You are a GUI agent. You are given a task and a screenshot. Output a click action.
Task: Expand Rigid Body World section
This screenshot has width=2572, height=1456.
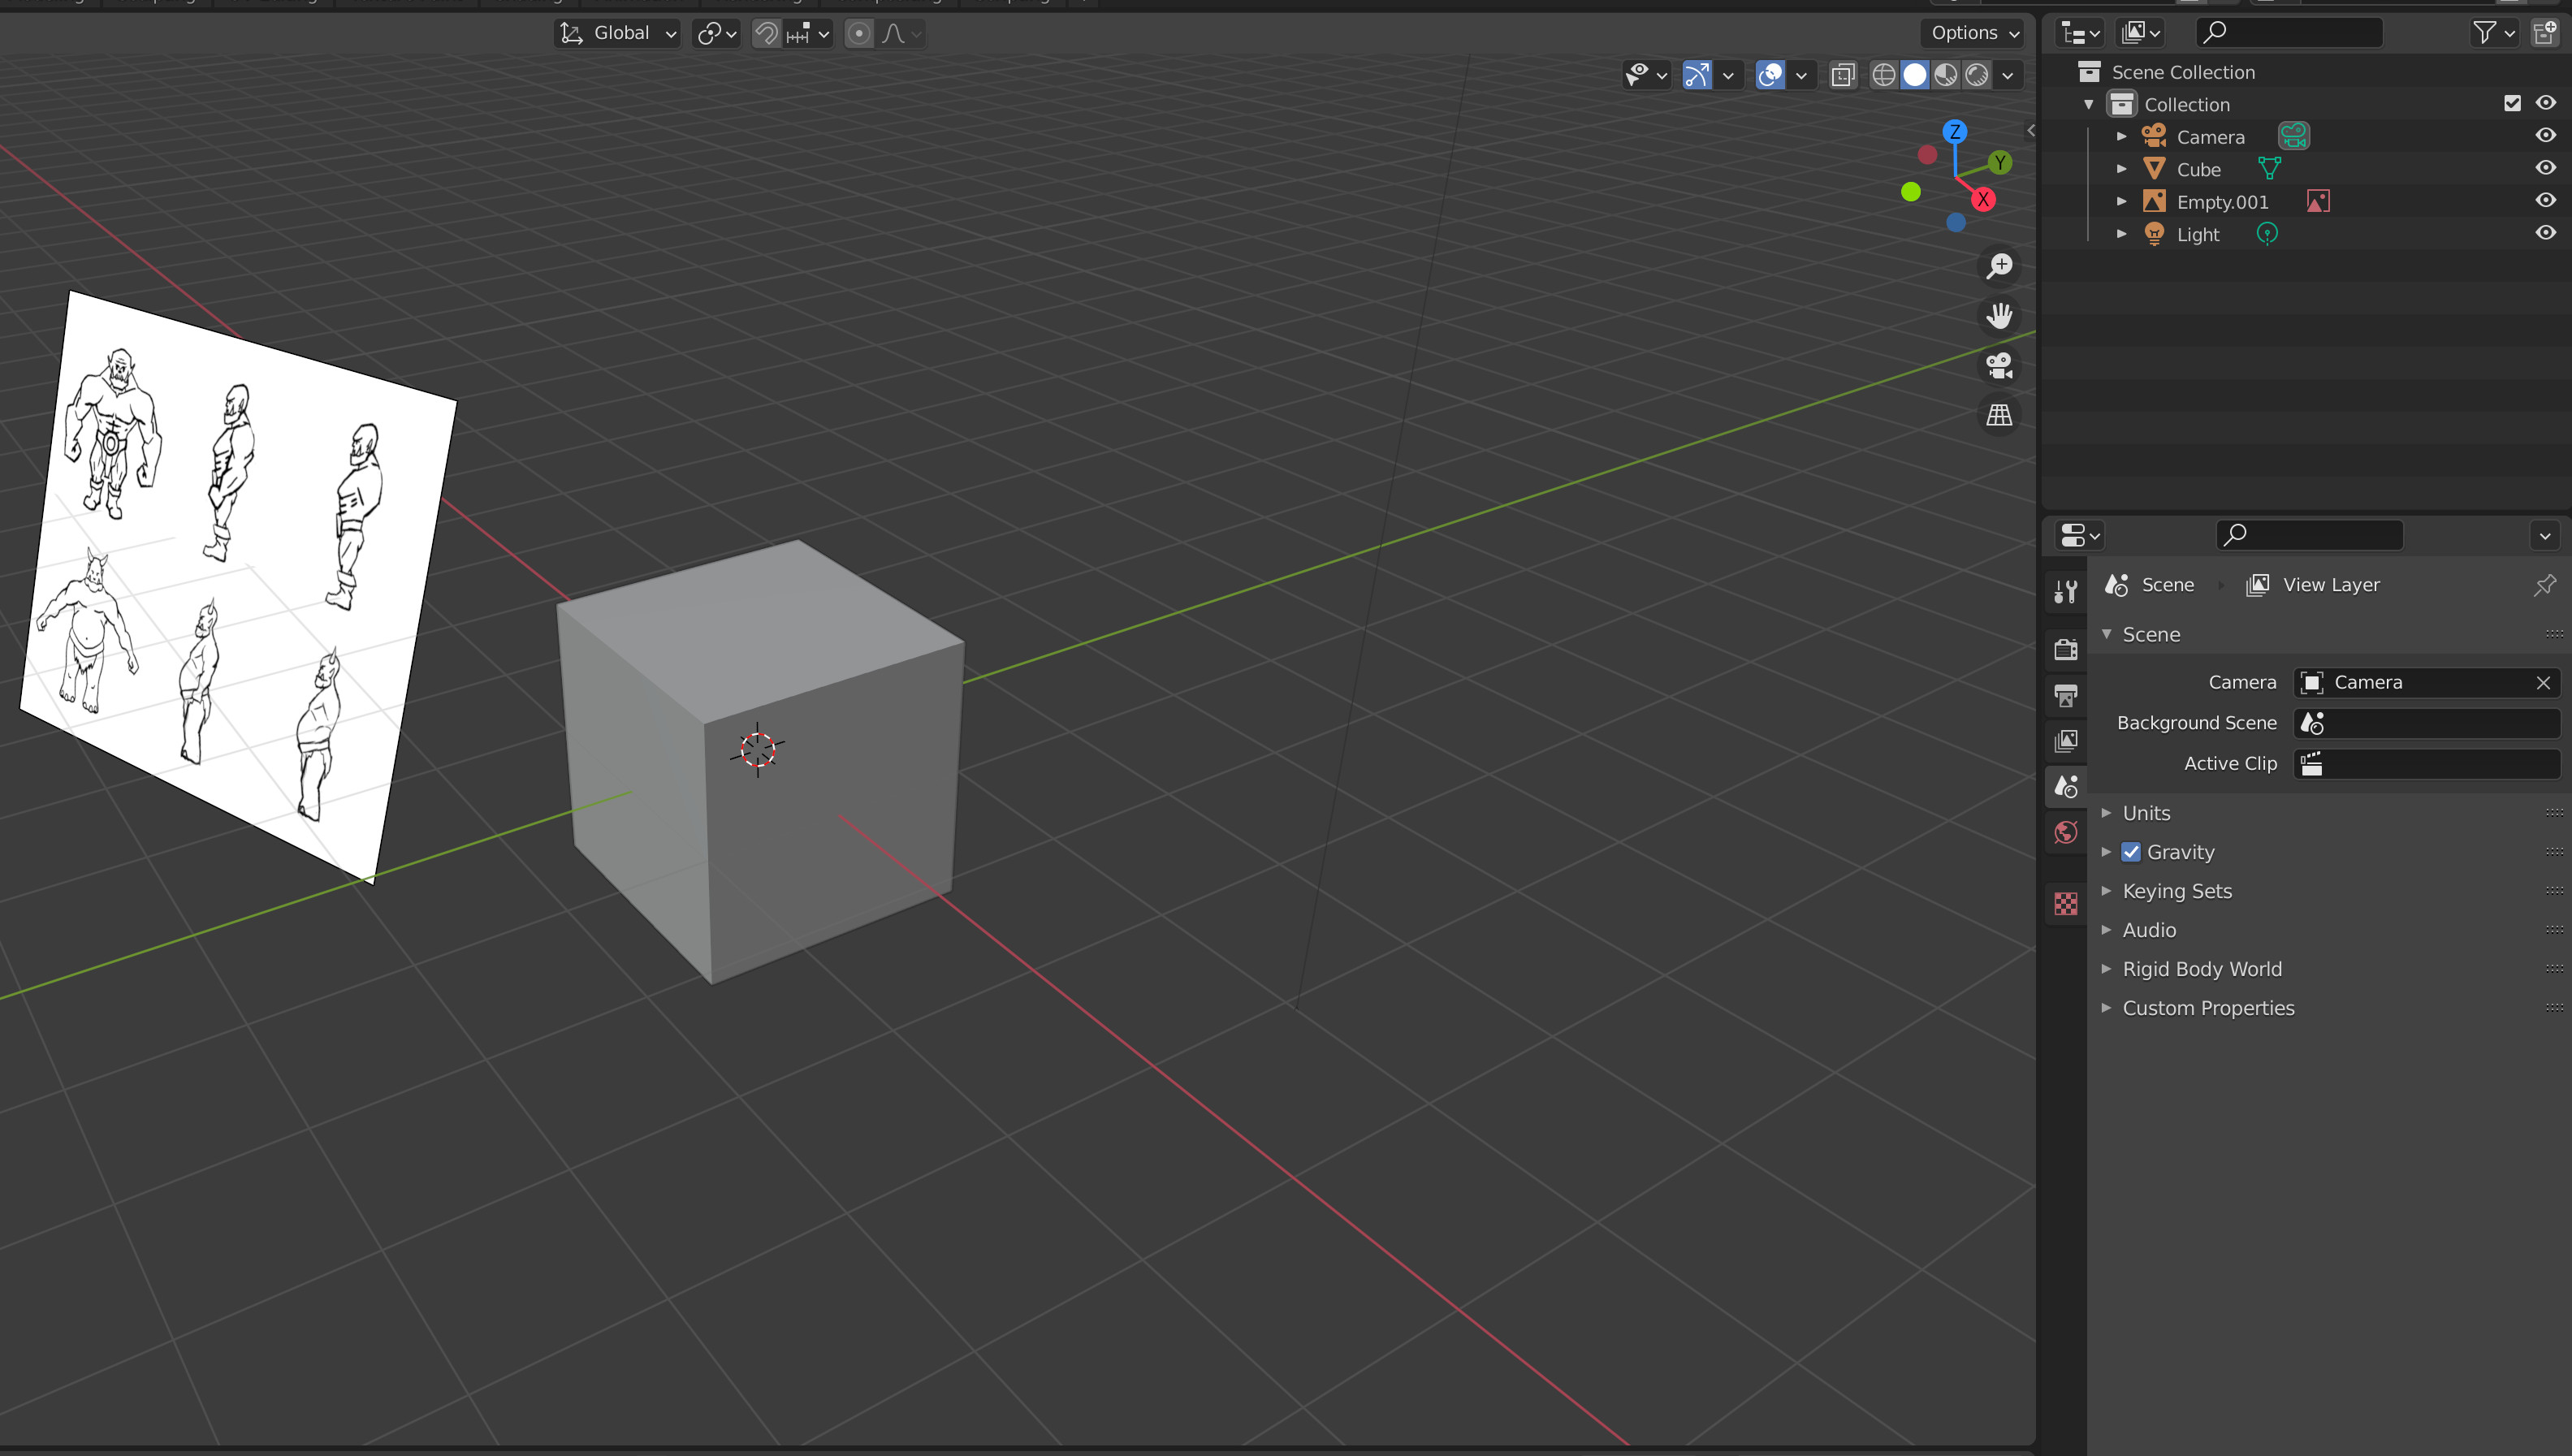[x=2202, y=969]
